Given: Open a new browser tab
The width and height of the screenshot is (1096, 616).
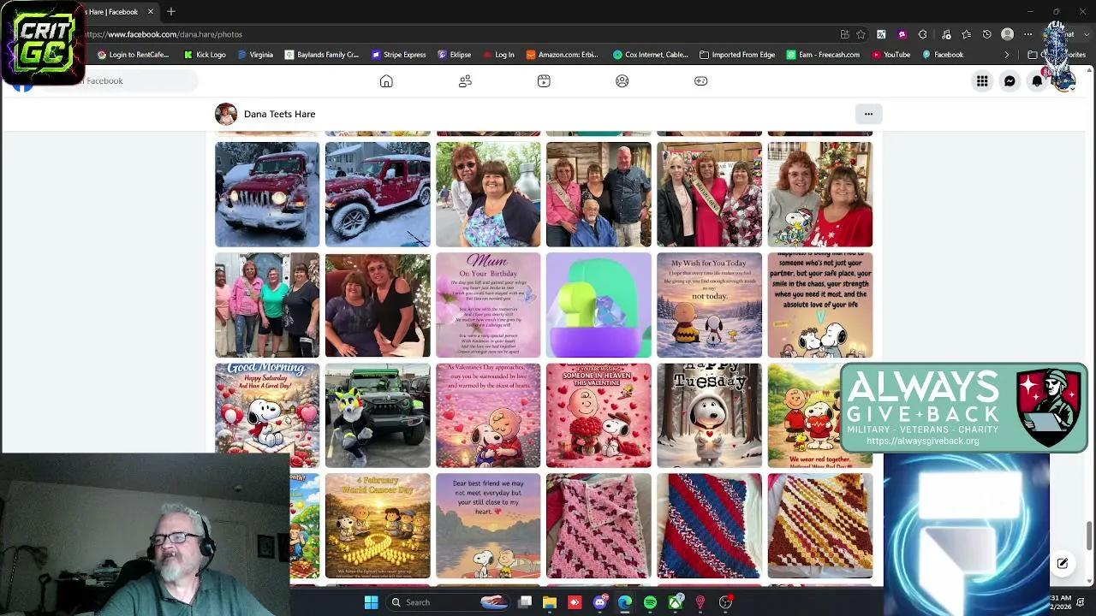Looking at the screenshot, I should coord(171,12).
